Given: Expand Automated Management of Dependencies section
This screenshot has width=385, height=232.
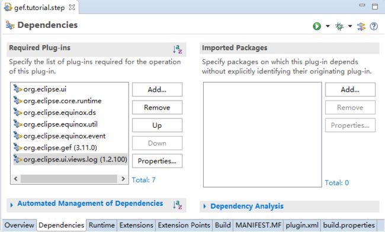Looking at the screenshot, I should (11, 205).
